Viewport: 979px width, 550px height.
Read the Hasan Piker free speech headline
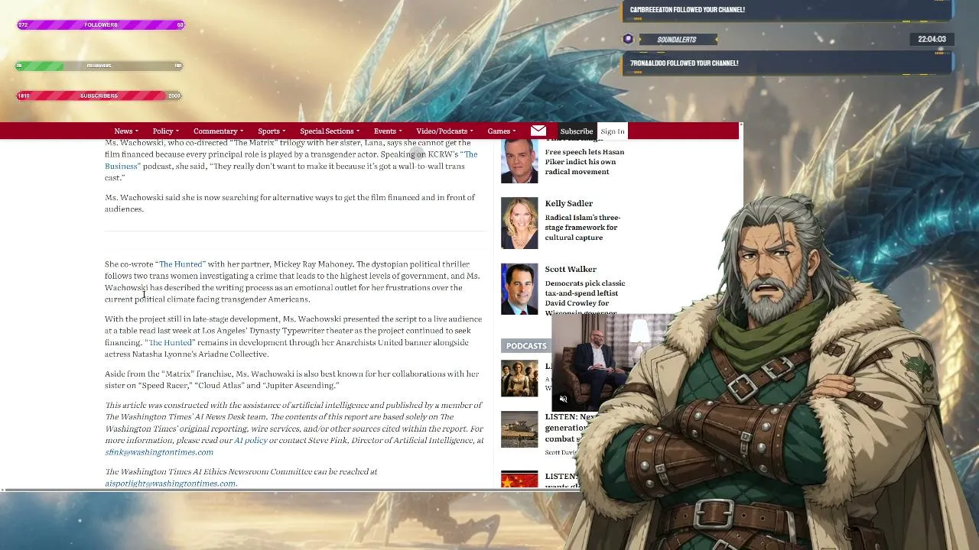click(x=584, y=162)
